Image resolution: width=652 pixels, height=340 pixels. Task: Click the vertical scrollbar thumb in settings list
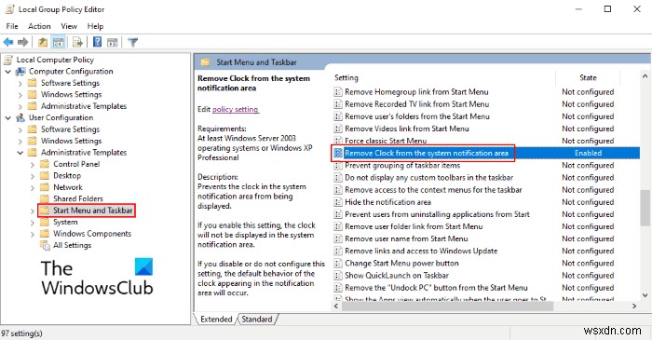pos(645,208)
